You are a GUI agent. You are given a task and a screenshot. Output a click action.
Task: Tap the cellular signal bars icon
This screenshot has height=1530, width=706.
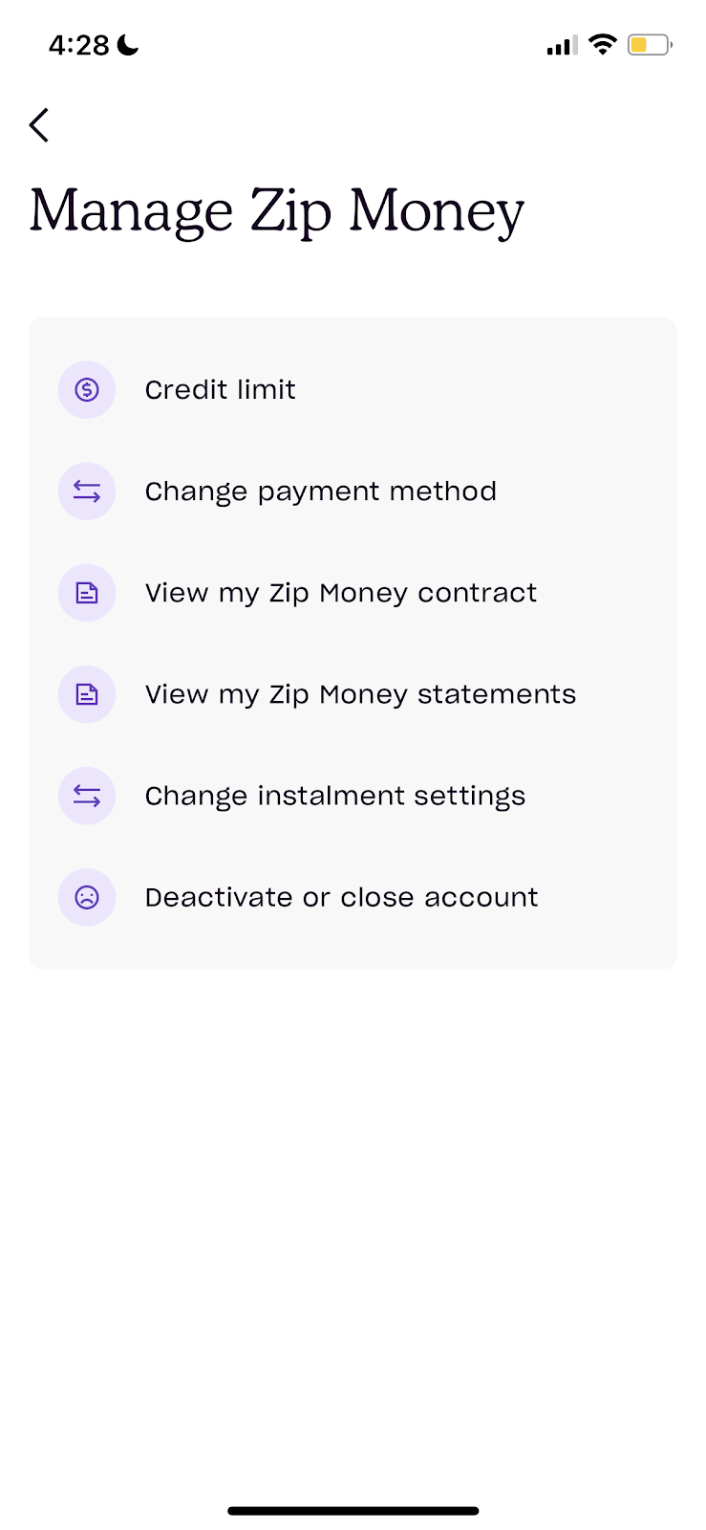pos(561,45)
